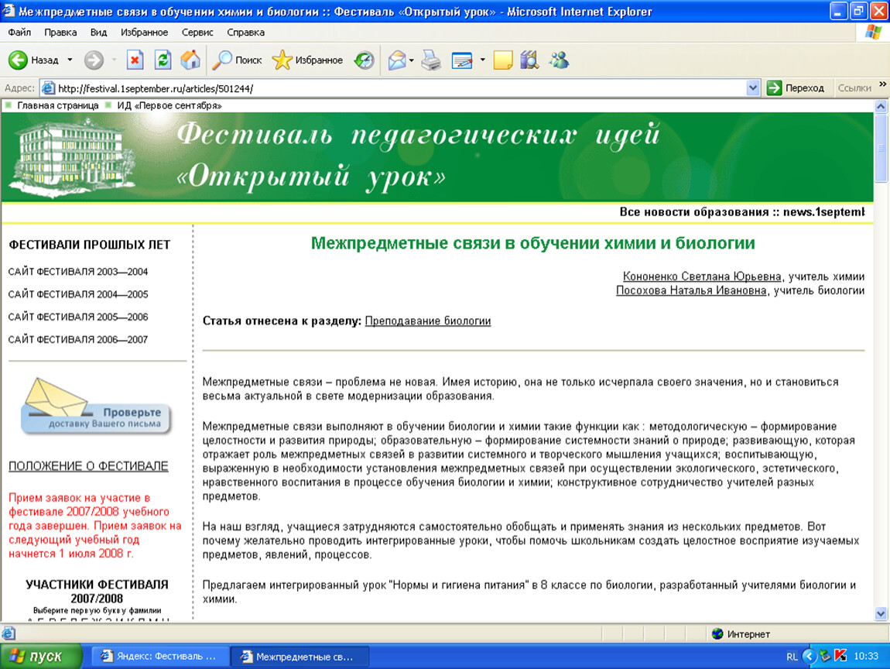The height and width of the screenshot is (669, 890).
Task: Click the page's vertical scrollbar down arrow
Action: click(881, 613)
